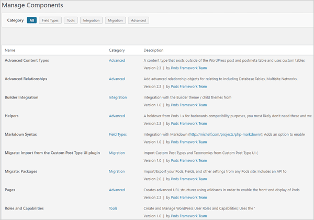Open Pods Framework Team link under Helpers

point(189,124)
